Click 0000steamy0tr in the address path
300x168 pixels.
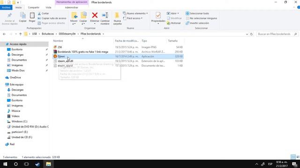coord(67,34)
